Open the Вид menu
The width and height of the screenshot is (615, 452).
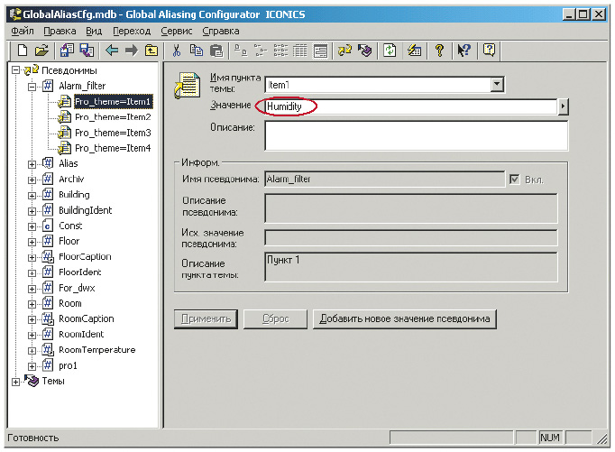pyautogui.click(x=94, y=31)
